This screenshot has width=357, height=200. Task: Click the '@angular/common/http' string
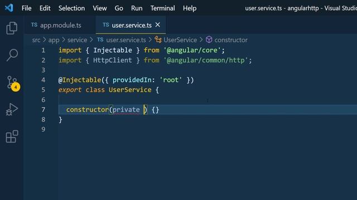[206, 61]
